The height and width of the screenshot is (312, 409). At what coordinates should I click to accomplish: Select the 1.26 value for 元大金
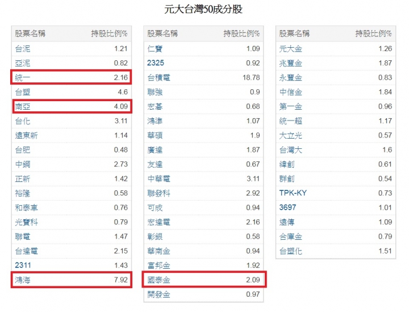385,49
